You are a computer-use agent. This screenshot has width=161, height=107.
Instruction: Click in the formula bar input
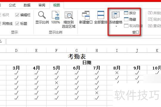click(x=84, y=42)
